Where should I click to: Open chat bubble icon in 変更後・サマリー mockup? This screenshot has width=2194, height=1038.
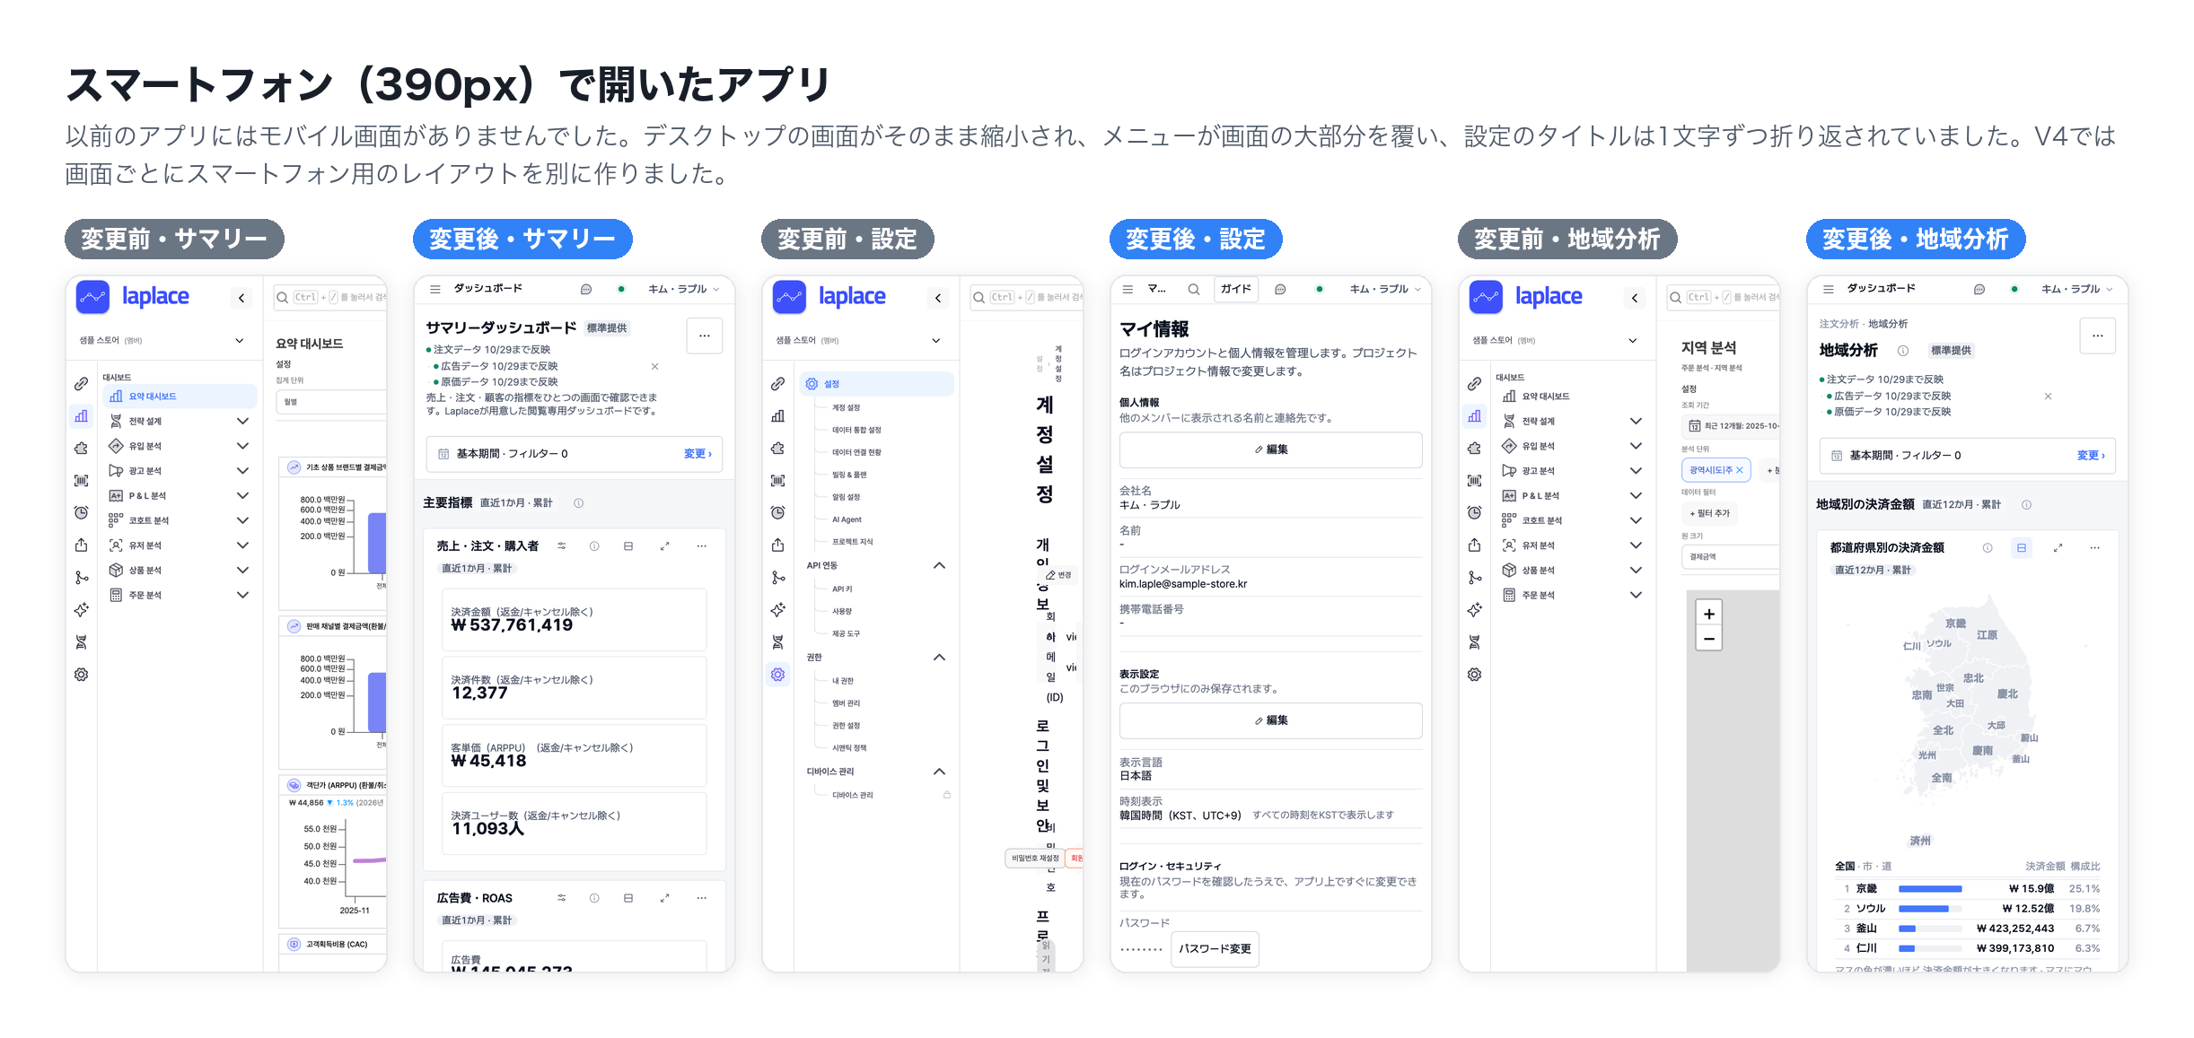(586, 289)
